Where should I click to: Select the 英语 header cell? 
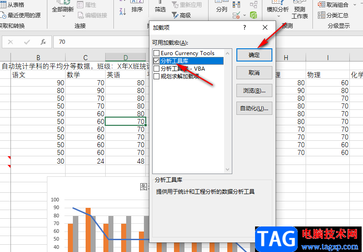point(125,75)
